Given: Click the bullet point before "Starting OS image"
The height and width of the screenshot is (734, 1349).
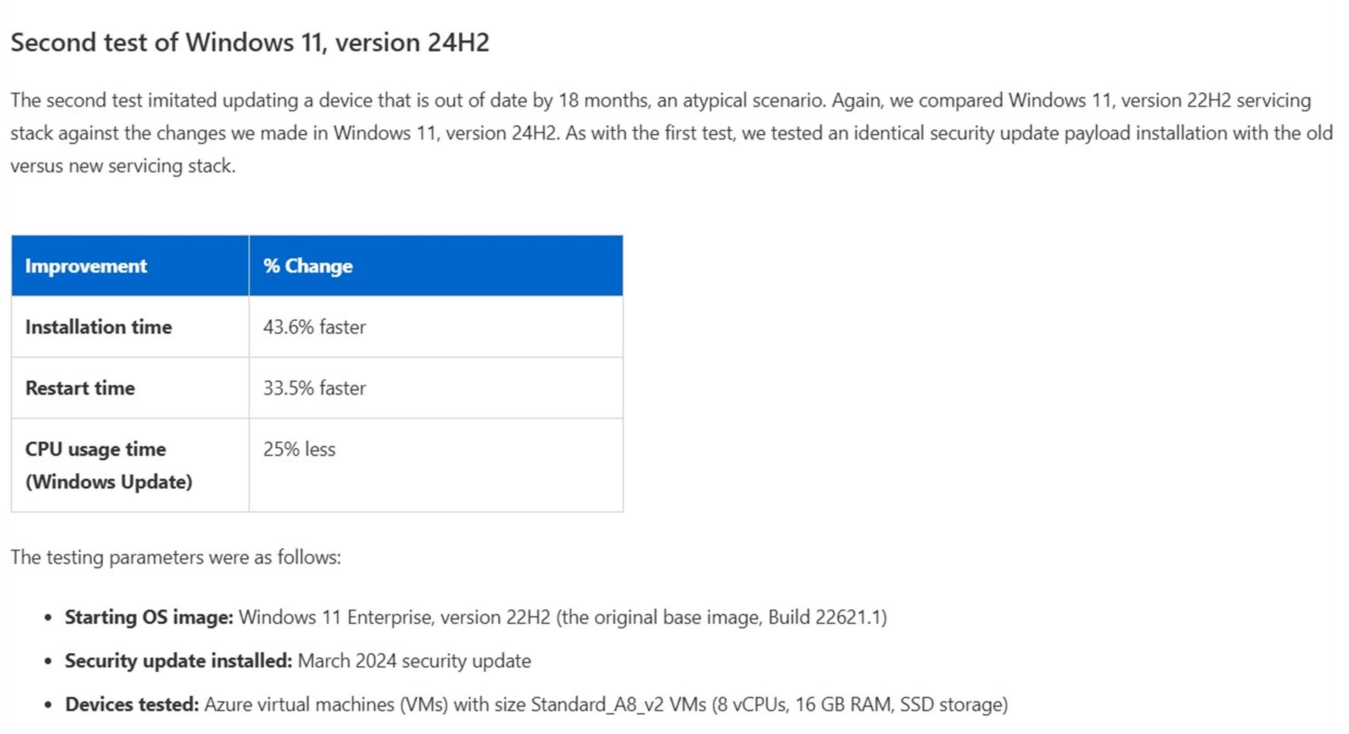Looking at the screenshot, I should [x=49, y=618].
